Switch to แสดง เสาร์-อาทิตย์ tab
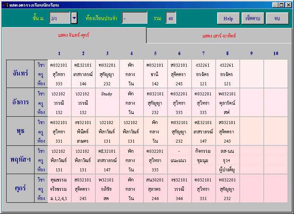294x214 pixels. pyautogui.click(x=219, y=36)
